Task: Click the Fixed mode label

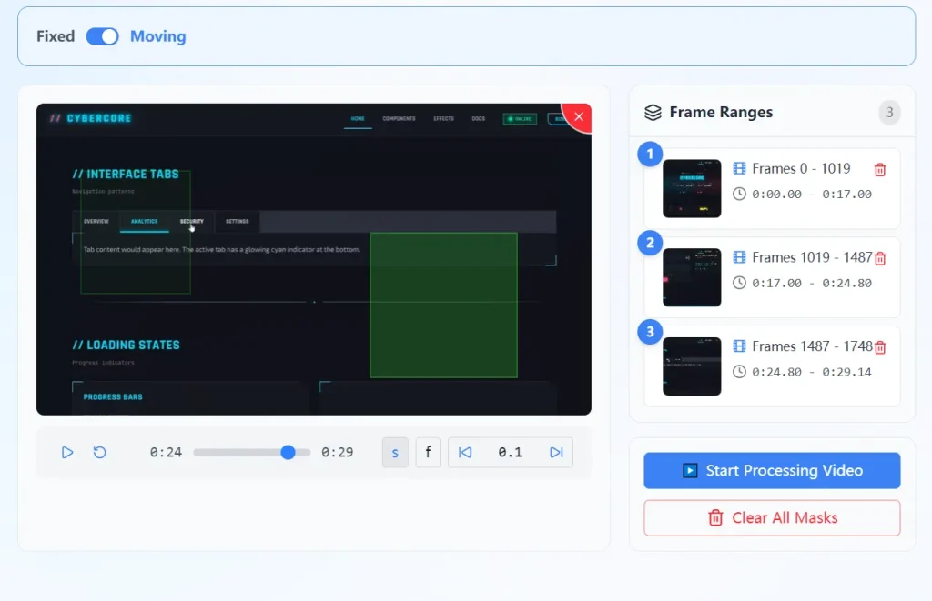Action: [56, 36]
